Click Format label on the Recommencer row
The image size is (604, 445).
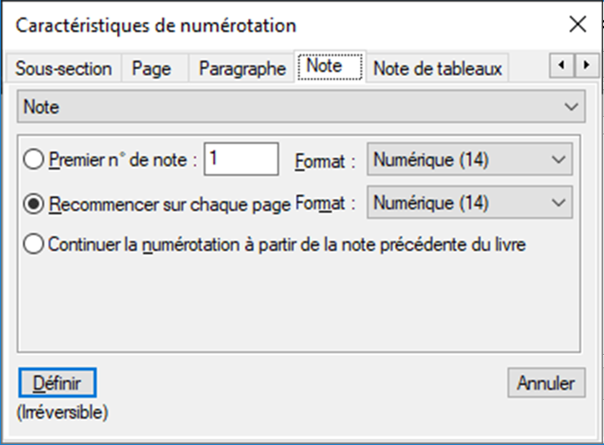click(319, 203)
